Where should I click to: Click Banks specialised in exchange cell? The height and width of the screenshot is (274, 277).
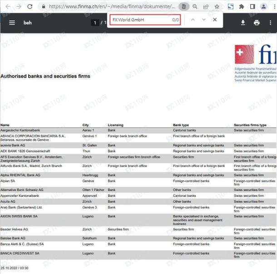[198, 220]
